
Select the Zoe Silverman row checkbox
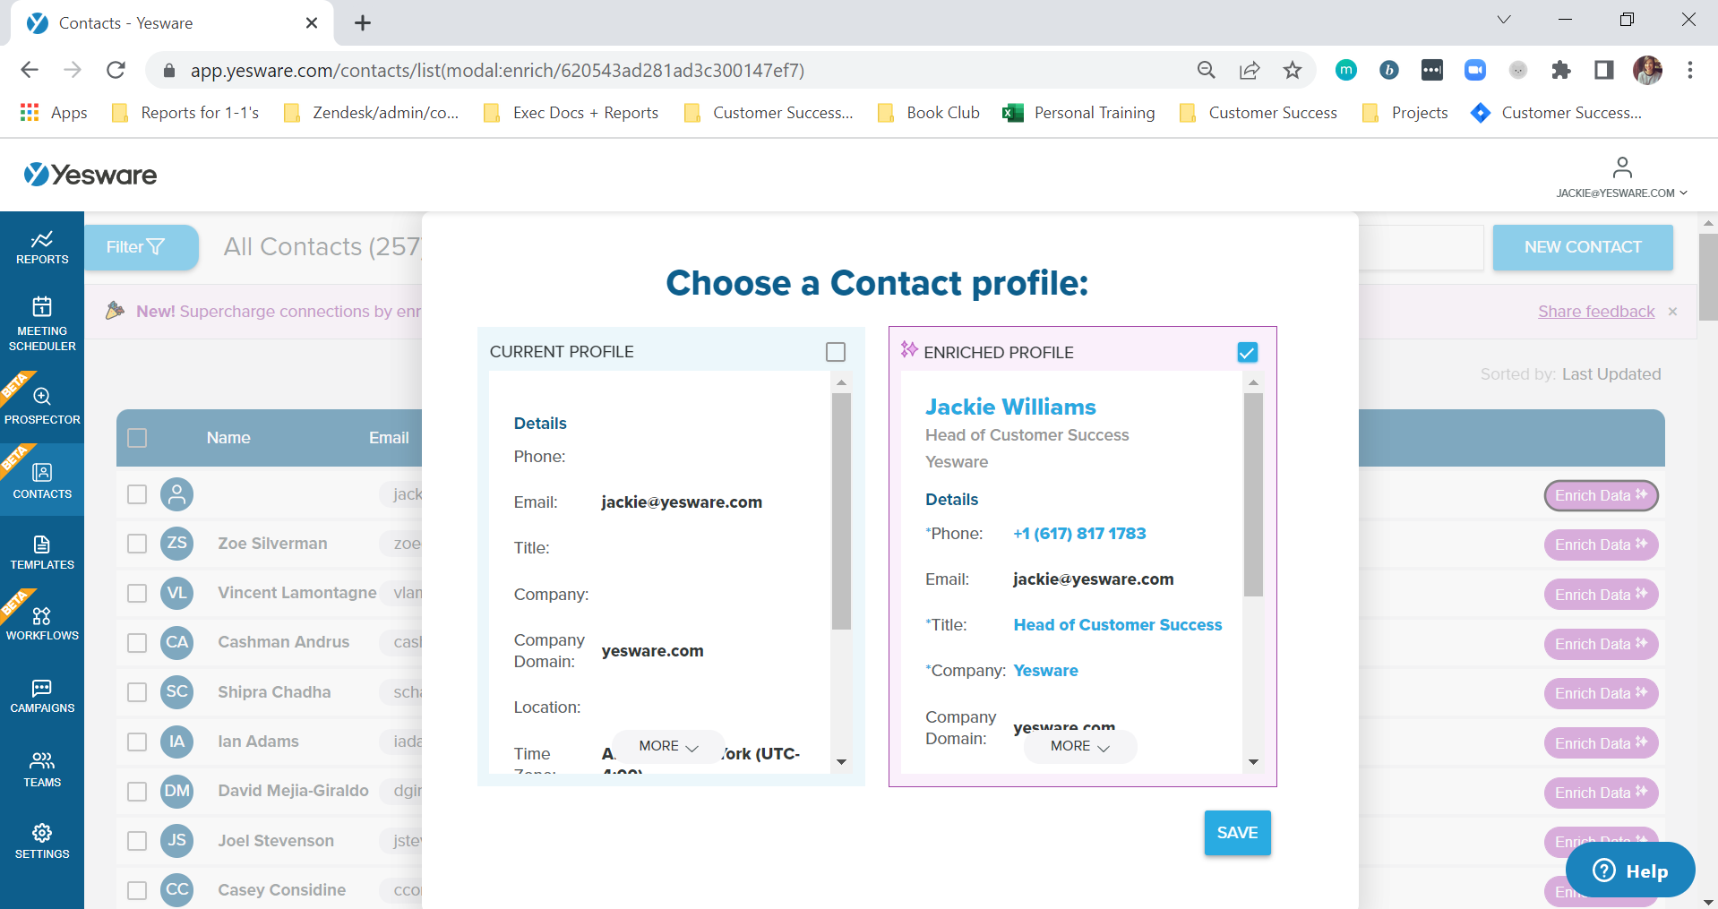137,544
